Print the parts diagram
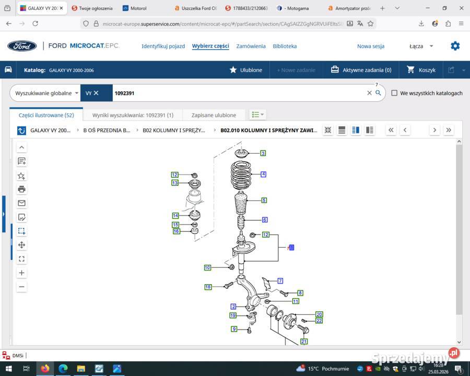 [x=21, y=189]
